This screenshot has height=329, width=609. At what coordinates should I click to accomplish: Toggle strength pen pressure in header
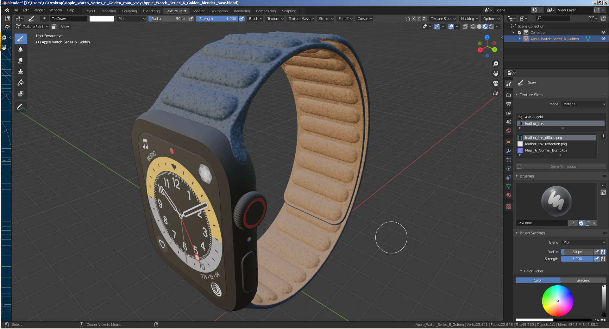click(x=242, y=19)
